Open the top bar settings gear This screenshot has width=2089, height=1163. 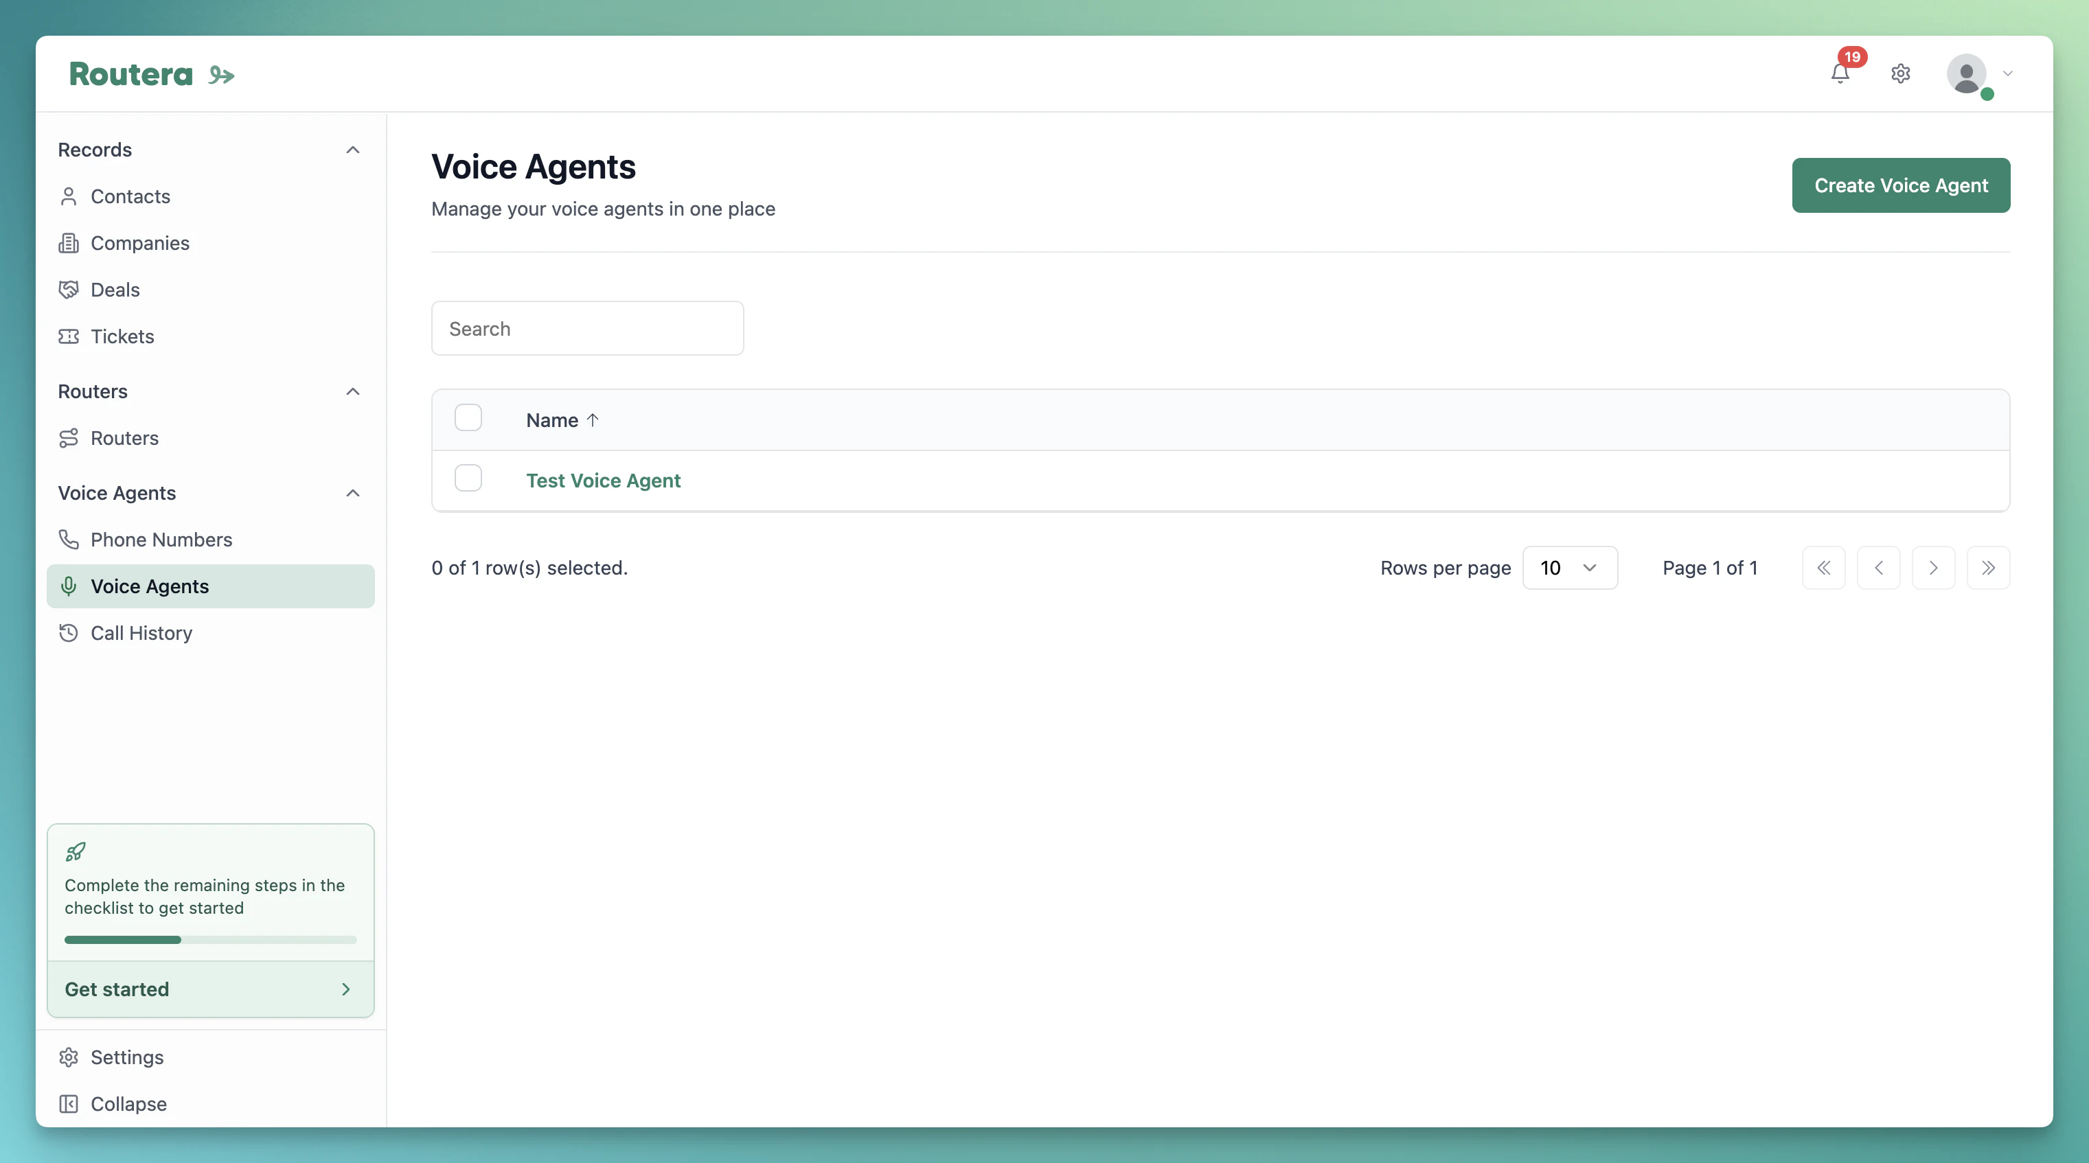tap(1900, 73)
